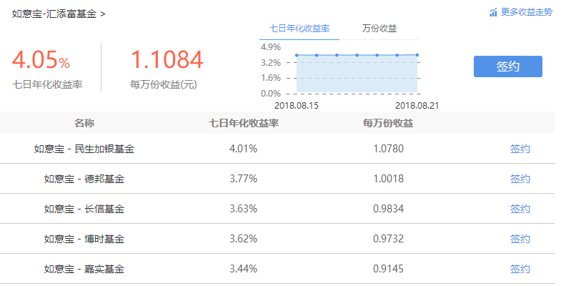The image size is (561, 286).
Task: Open the 更多收益走势 link
Action: click(x=526, y=12)
